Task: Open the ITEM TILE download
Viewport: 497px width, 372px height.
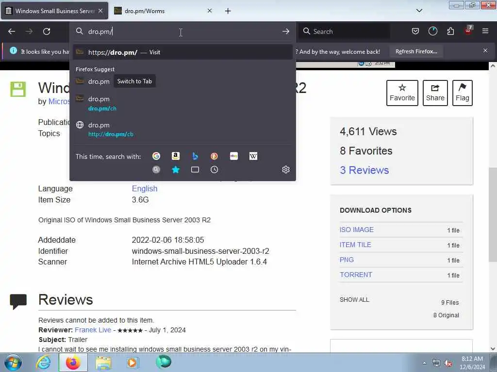Action: click(355, 245)
